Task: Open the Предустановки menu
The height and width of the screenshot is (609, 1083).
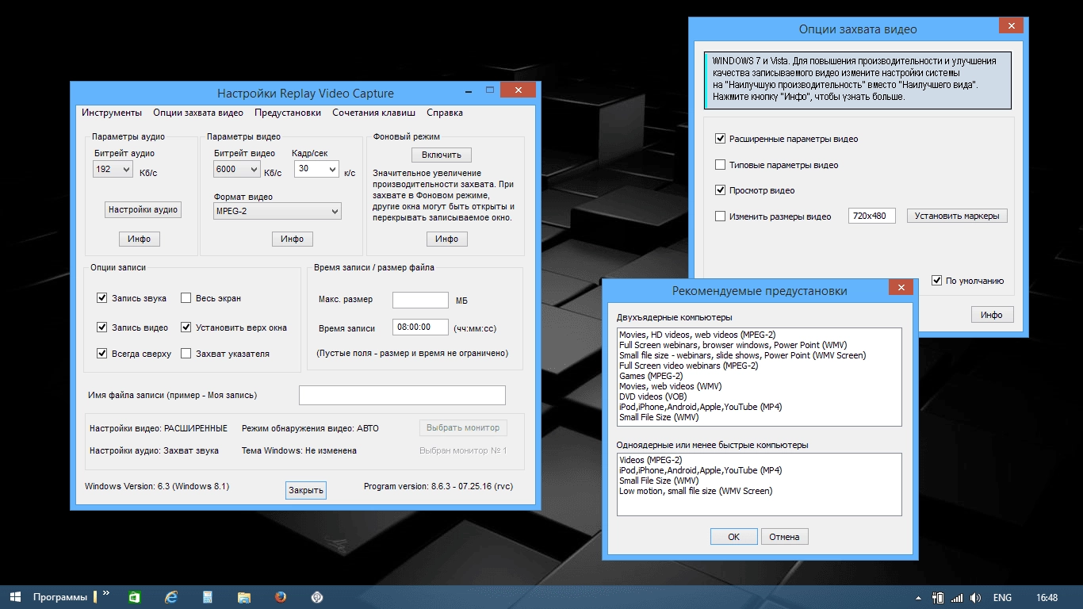Action: coord(288,113)
